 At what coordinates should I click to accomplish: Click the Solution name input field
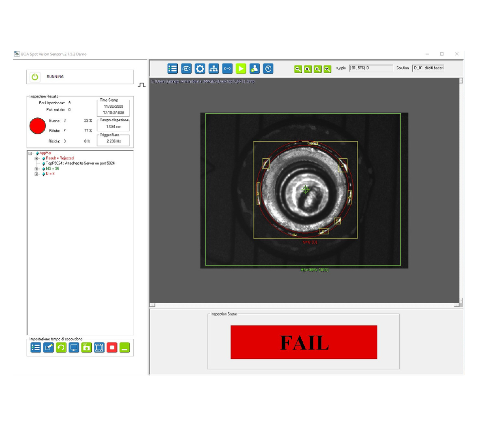pos(428,68)
